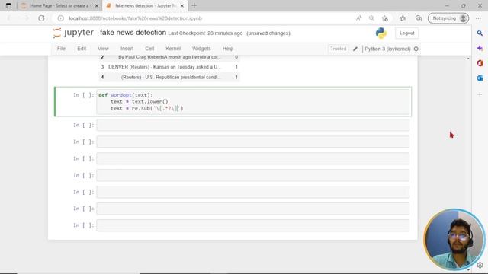Click the last empty code cell
Viewport: 488px width, 274px height.
(x=252, y=225)
